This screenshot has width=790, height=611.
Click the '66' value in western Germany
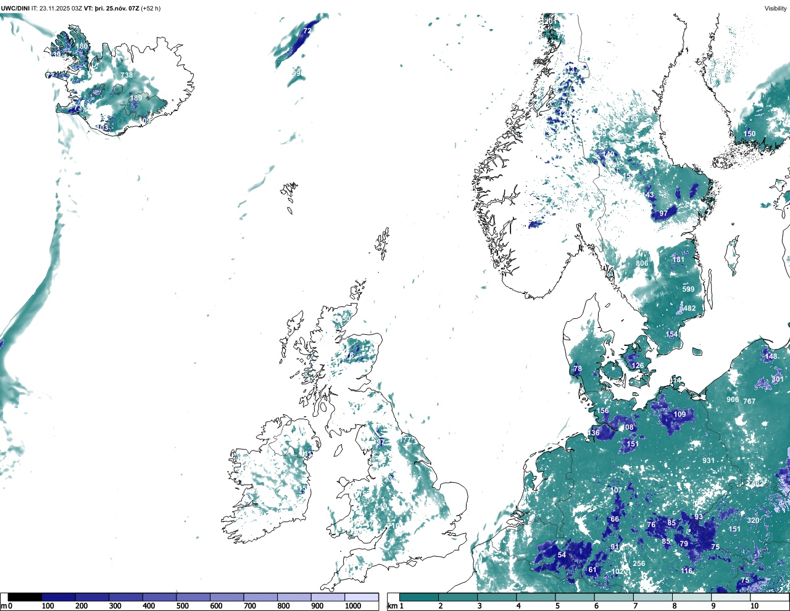615,519
